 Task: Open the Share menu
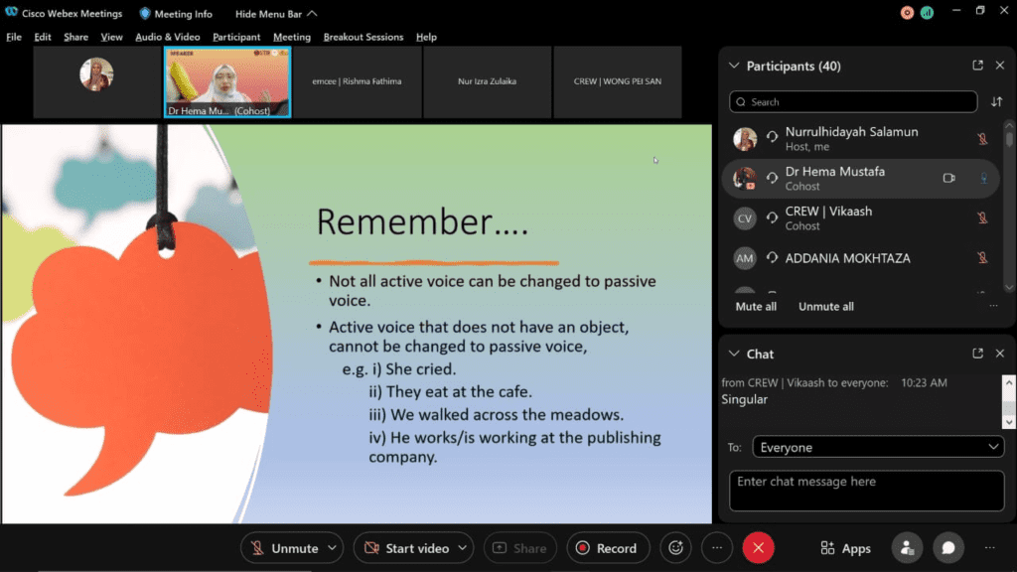[75, 37]
